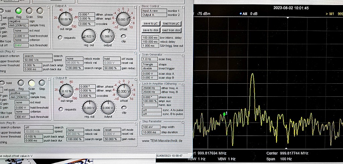Click the Output A offset knob showing 5.000 V
The height and width of the screenshot is (164, 343).
(123, 19)
